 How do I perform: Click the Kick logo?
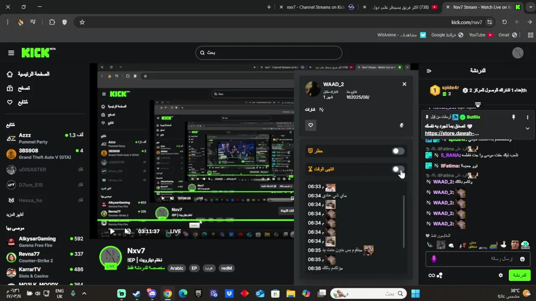(x=38, y=52)
